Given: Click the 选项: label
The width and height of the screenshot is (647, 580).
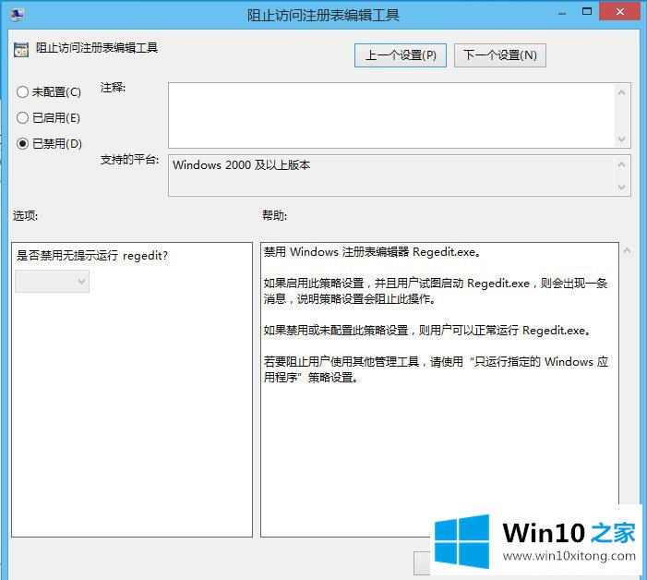Looking at the screenshot, I should click(x=25, y=215).
